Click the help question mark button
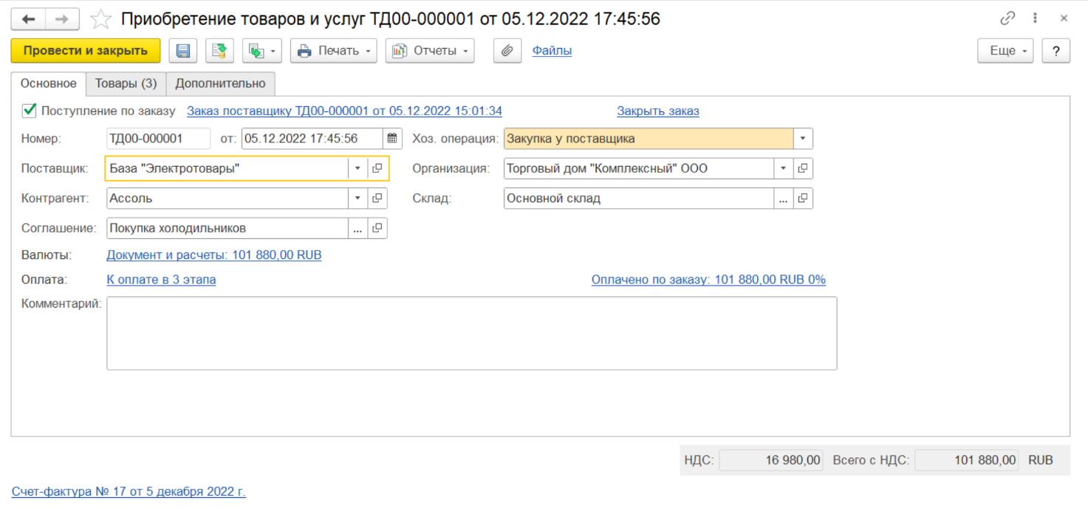This screenshot has width=1088, height=509. pyautogui.click(x=1056, y=51)
